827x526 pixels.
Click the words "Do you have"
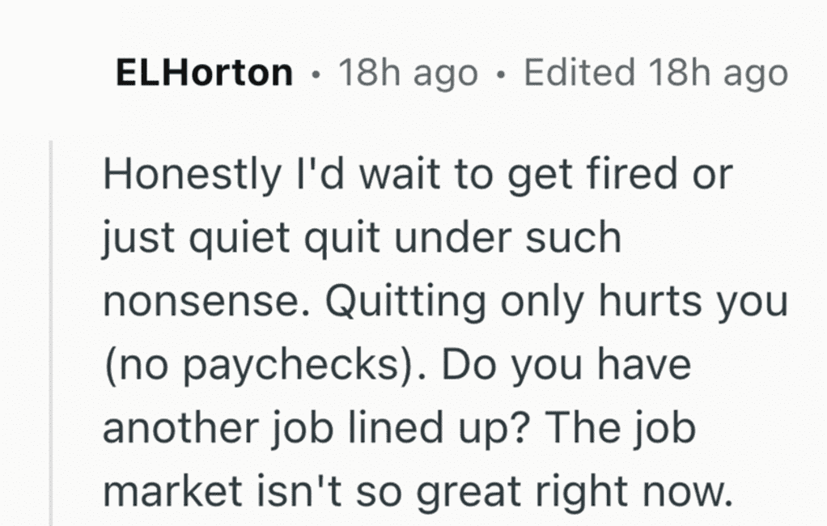565,365
